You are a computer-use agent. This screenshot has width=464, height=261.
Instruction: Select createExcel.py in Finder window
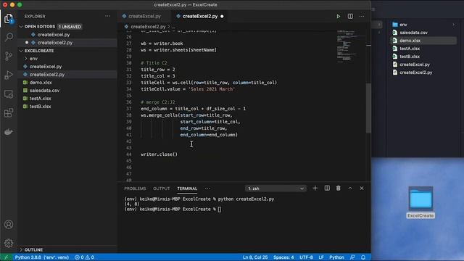(x=415, y=65)
